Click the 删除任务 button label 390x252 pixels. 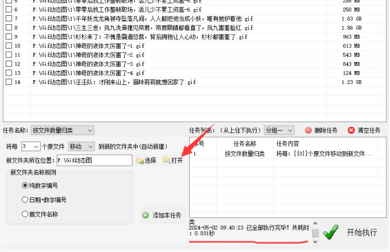326,130
